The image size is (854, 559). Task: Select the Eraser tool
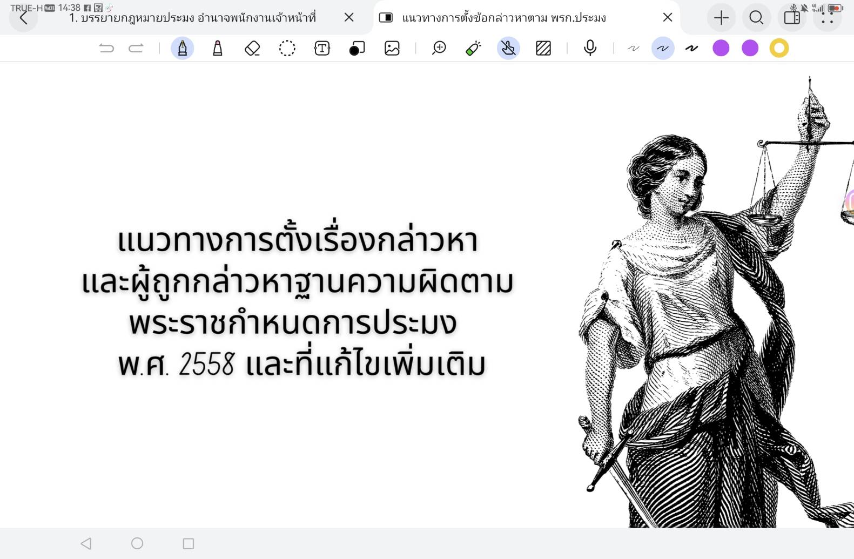click(x=252, y=48)
